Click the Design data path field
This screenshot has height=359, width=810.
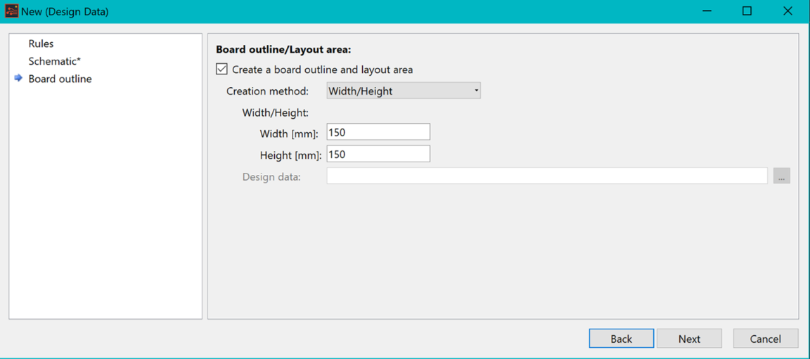coord(547,176)
